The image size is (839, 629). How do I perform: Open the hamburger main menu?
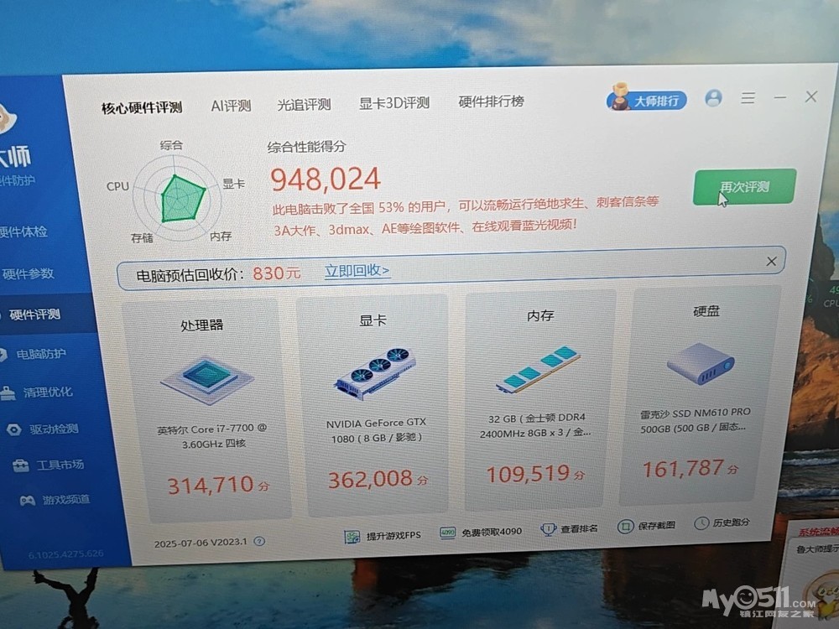[748, 98]
